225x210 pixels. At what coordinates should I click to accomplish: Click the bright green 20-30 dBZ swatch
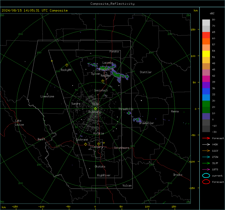206,104
